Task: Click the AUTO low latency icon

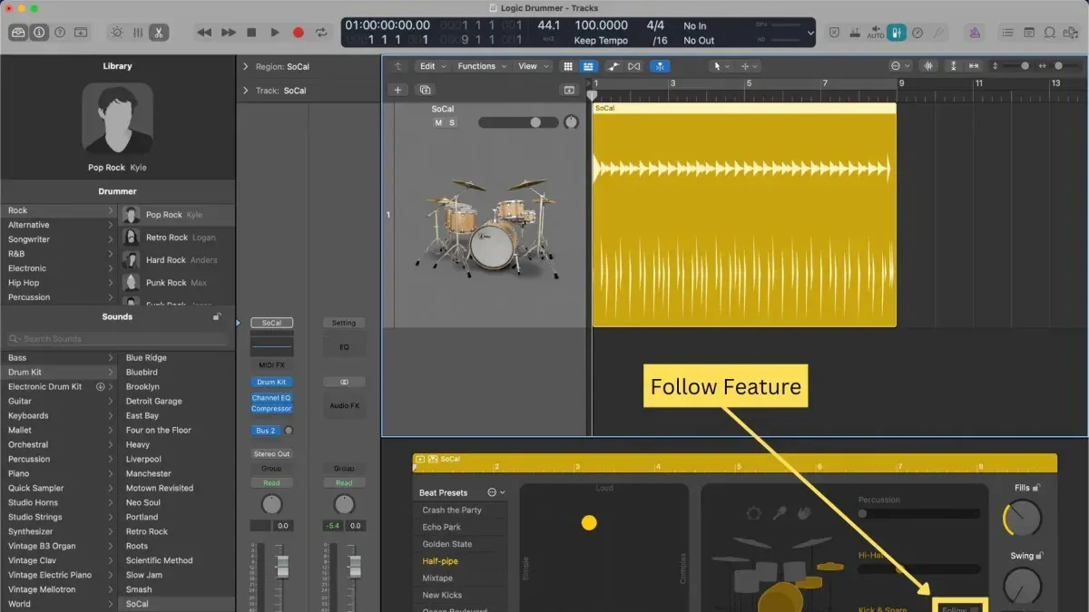Action: point(875,33)
